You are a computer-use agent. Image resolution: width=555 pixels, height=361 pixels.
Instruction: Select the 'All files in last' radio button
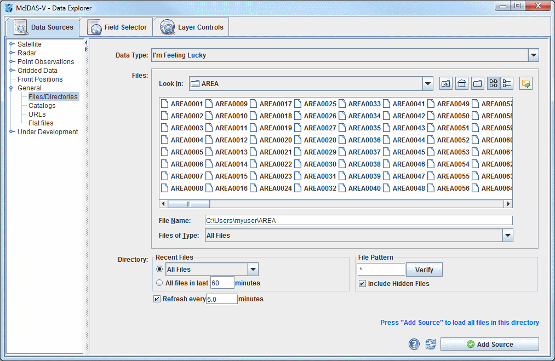pyautogui.click(x=159, y=283)
